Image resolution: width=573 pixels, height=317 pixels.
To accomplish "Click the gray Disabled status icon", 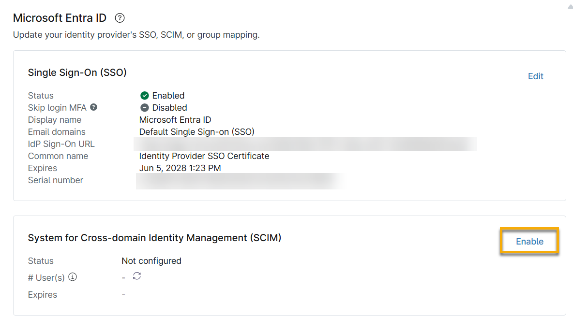I will click(x=144, y=107).
